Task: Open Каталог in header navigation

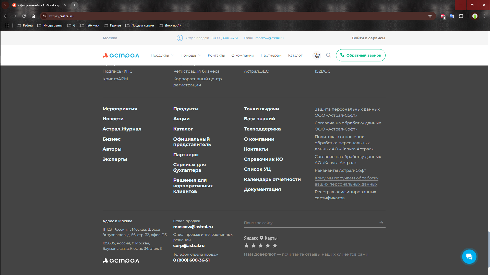Action: pos(295,55)
